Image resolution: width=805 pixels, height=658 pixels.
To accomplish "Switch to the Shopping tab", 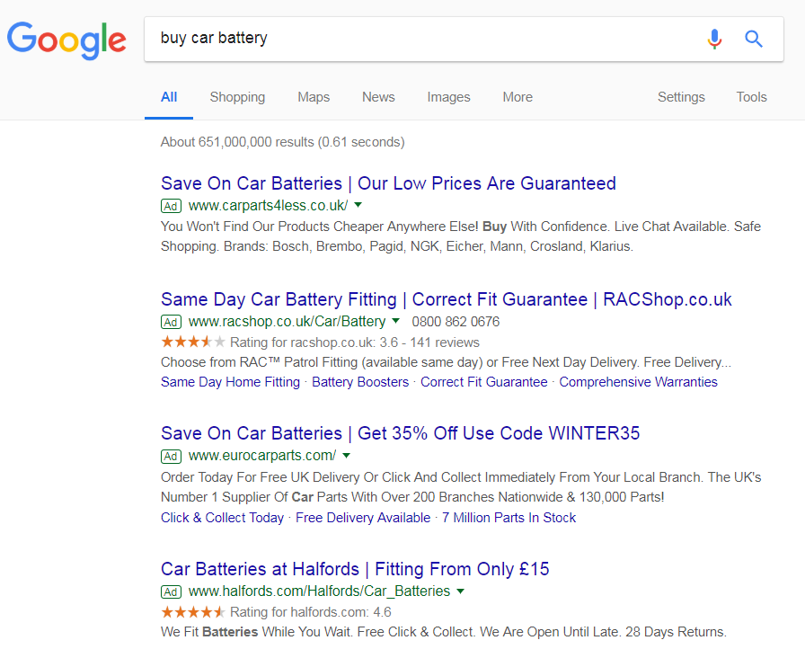I will [x=237, y=97].
